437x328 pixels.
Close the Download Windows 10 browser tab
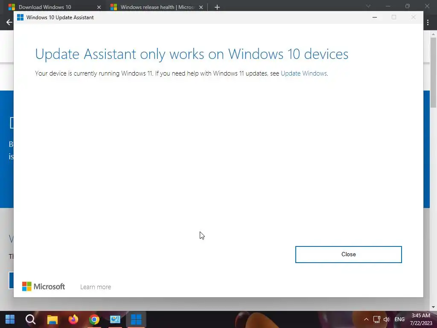point(99,7)
